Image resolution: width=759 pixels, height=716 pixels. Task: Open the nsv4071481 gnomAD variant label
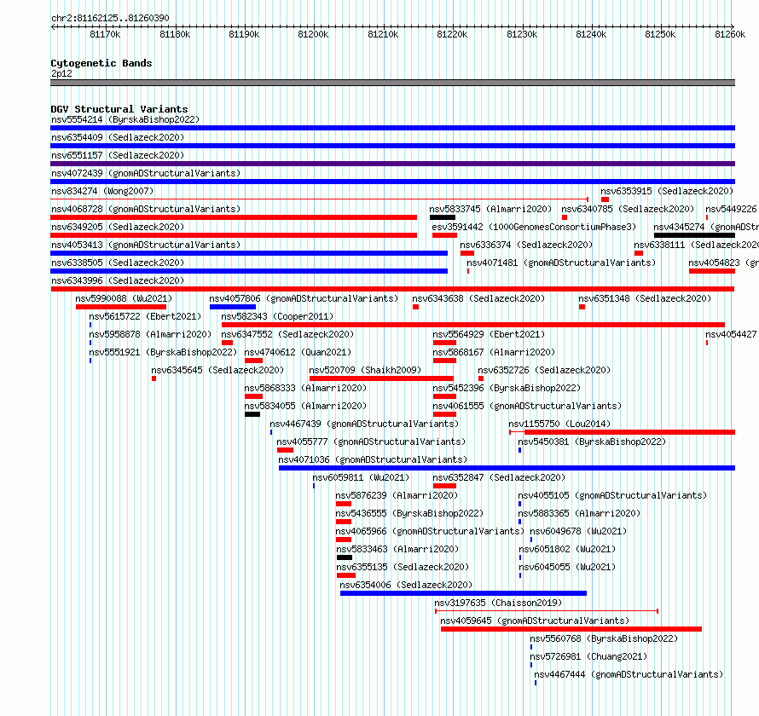click(561, 263)
